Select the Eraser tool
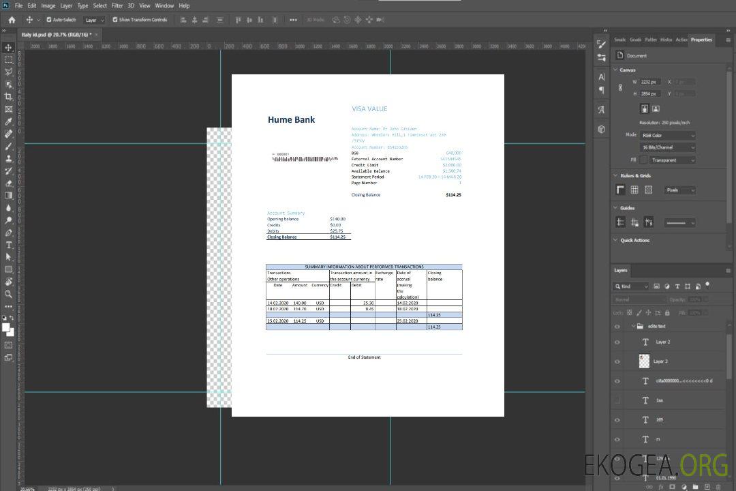 [8, 183]
